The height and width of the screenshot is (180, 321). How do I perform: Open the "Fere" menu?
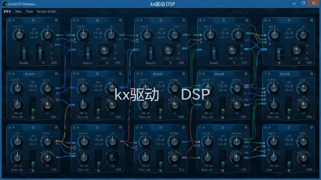tap(29, 12)
